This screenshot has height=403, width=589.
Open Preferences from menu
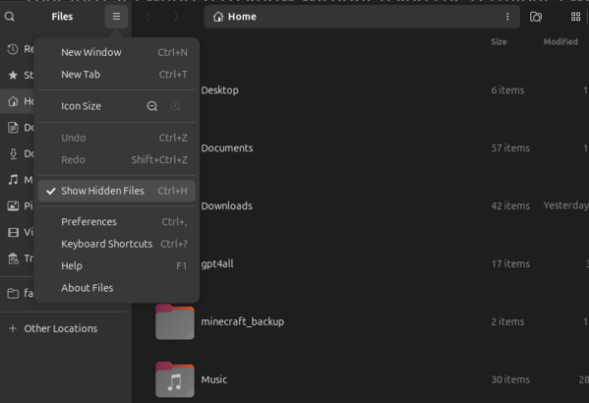point(117,222)
